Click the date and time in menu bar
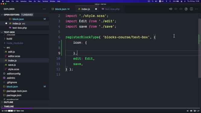 tap(193, 1)
